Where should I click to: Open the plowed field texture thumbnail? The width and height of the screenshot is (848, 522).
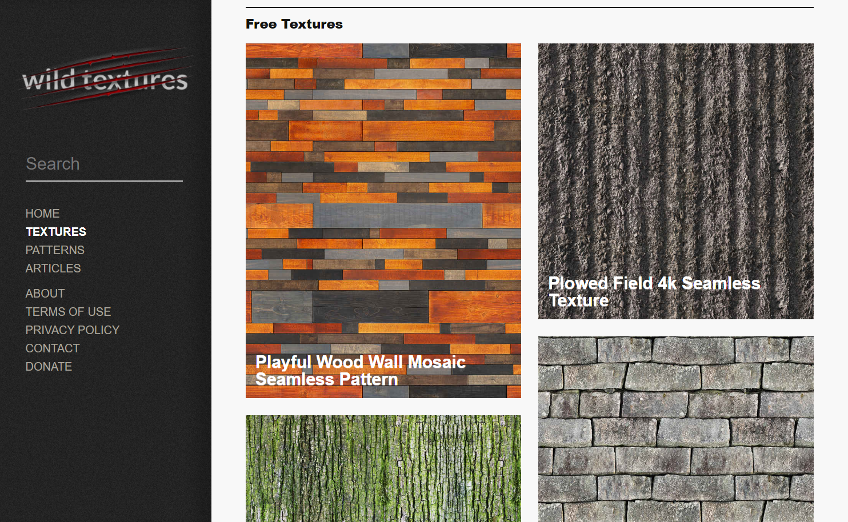coord(676,181)
